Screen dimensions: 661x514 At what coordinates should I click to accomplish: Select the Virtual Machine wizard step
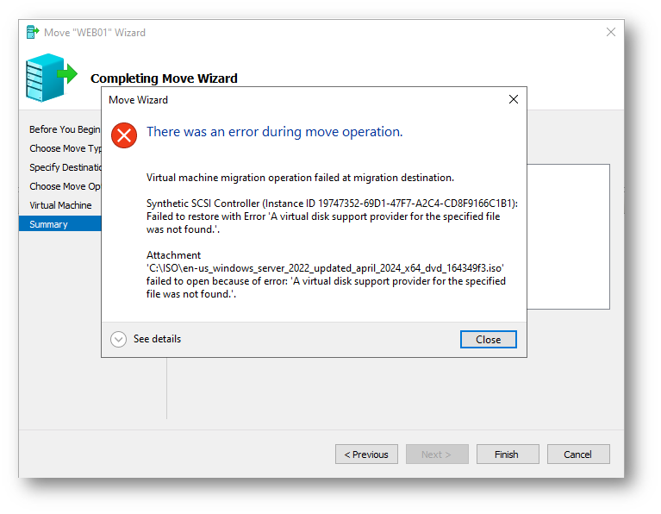[60, 205]
